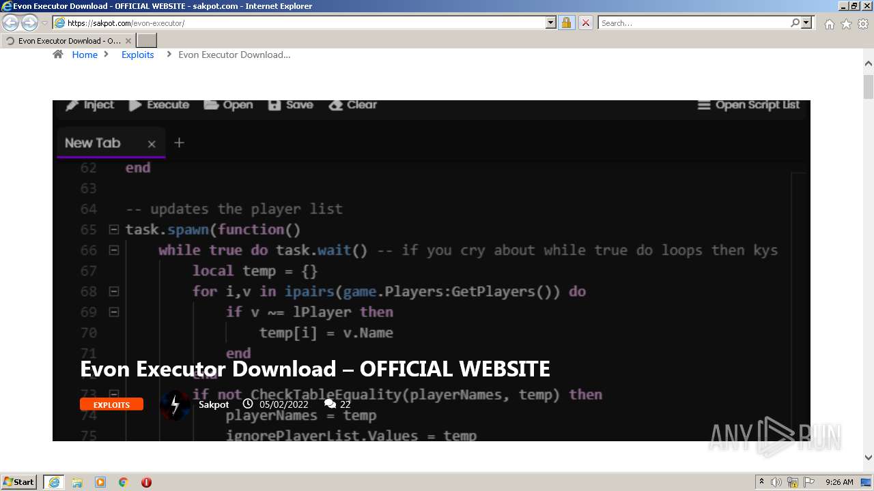Open the Chrome taskbar icon
Viewport: 874px width, 491px height.
pyautogui.click(x=124, y=482)
